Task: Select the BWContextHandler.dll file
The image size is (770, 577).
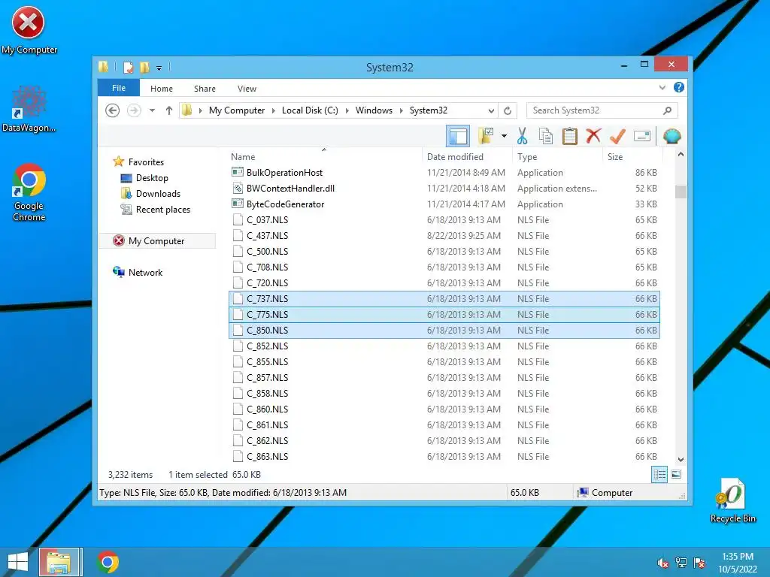Action: [x=444, y=189]
